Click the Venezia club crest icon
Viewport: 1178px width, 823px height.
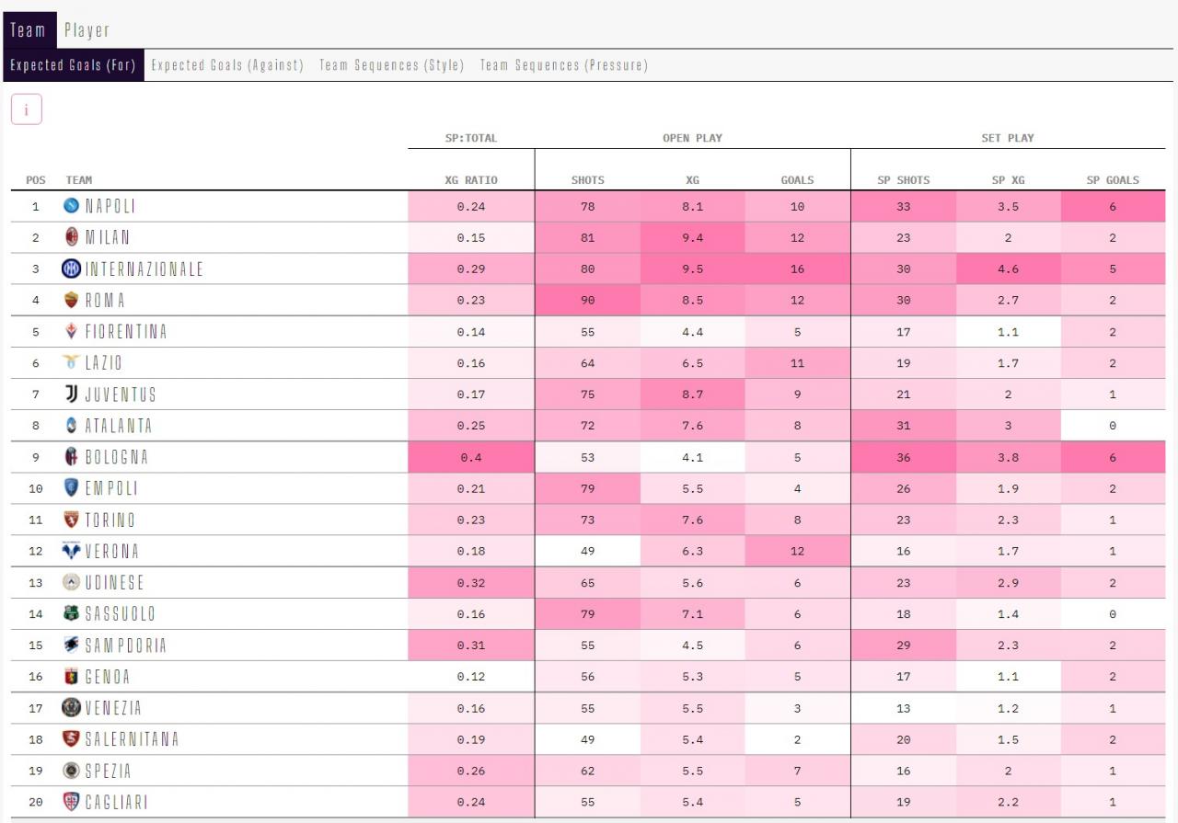click(x=71, y=707)
